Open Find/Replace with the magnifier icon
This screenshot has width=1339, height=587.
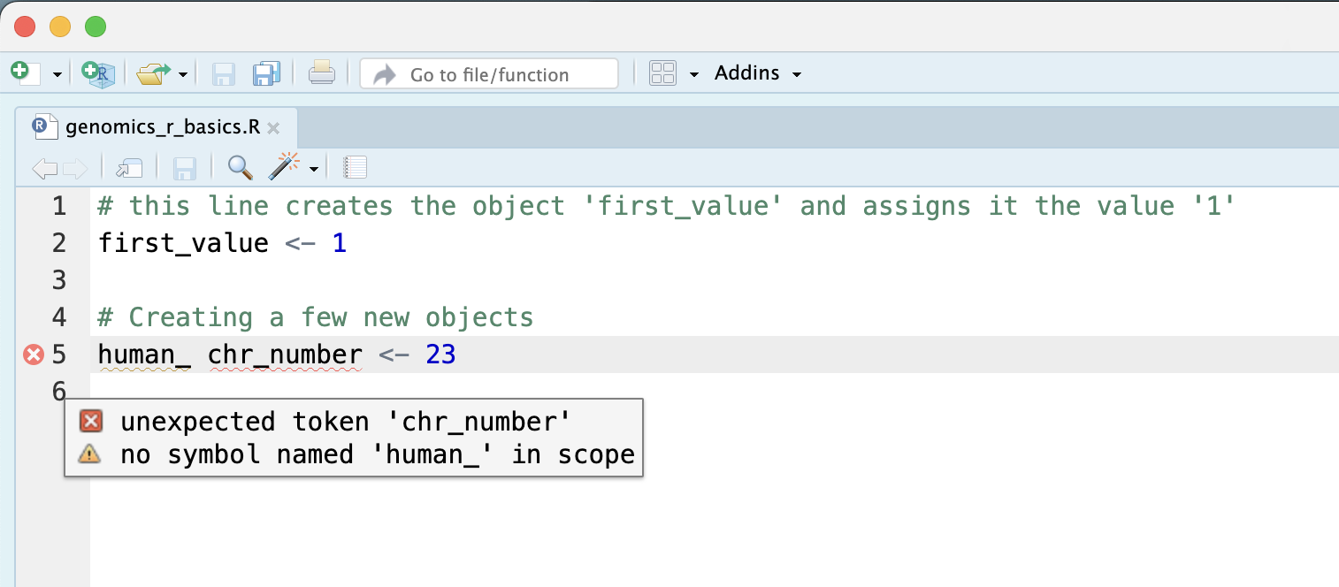(x=240, y=166)
